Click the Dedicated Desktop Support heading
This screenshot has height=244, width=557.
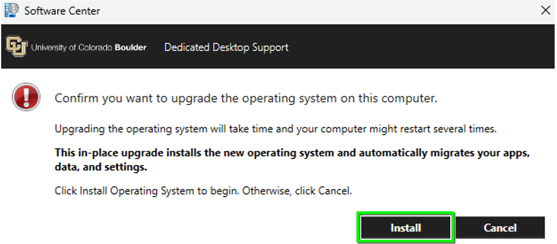(226, 47)
